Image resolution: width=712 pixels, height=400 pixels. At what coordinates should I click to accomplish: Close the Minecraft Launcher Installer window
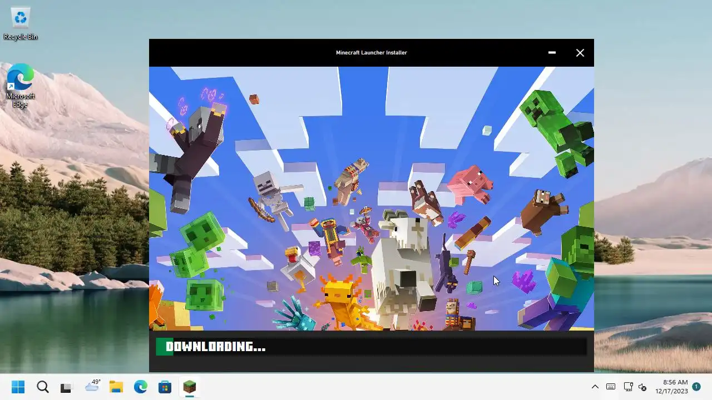click(x=580, y=53)
